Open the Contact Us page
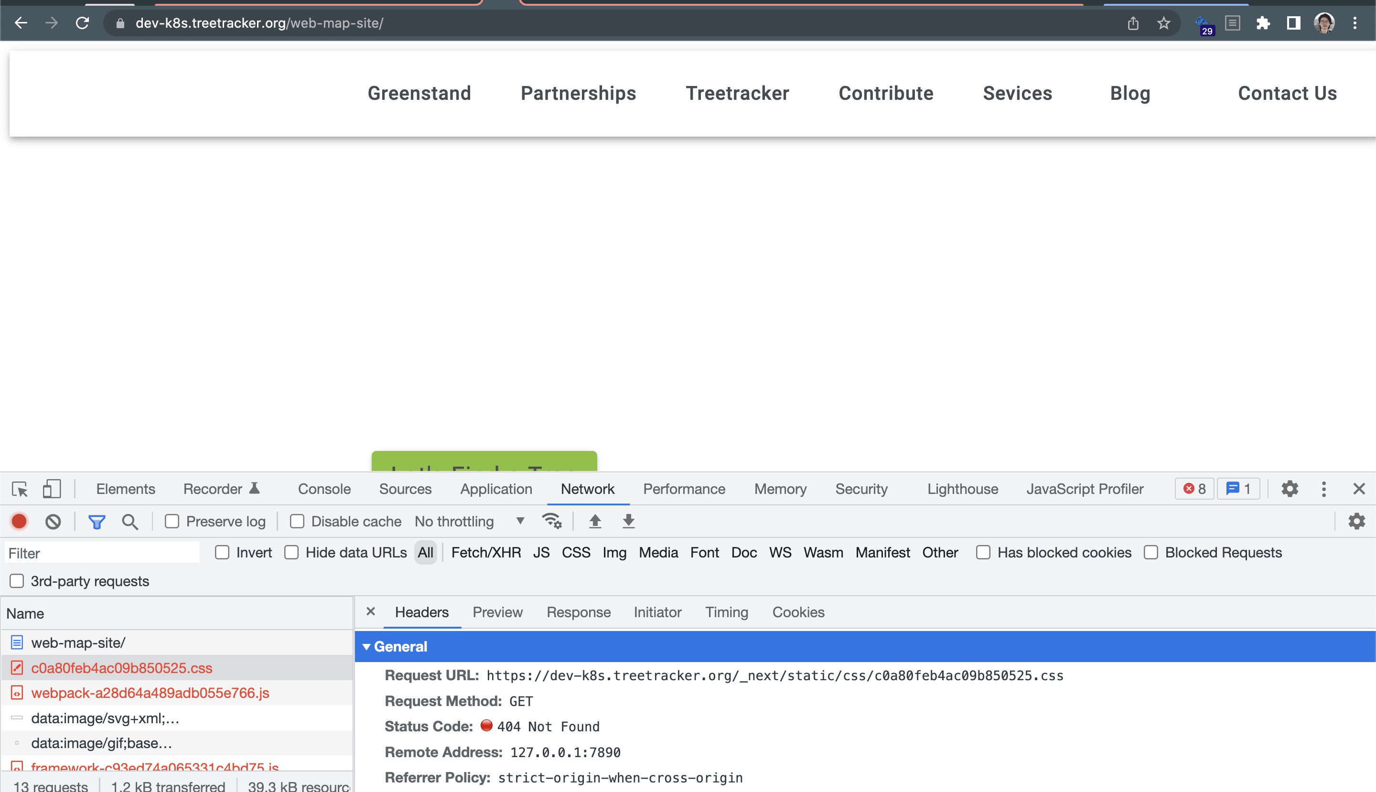The height and width of the screenshot is (792, 1376). click(x=1287, y=93)
